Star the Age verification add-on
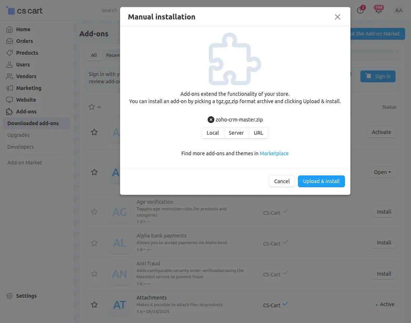Viewport: 411px width, 323px height. coord(94,212)
